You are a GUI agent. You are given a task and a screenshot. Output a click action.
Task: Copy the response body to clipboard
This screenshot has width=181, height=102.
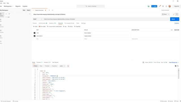point(176,66)
